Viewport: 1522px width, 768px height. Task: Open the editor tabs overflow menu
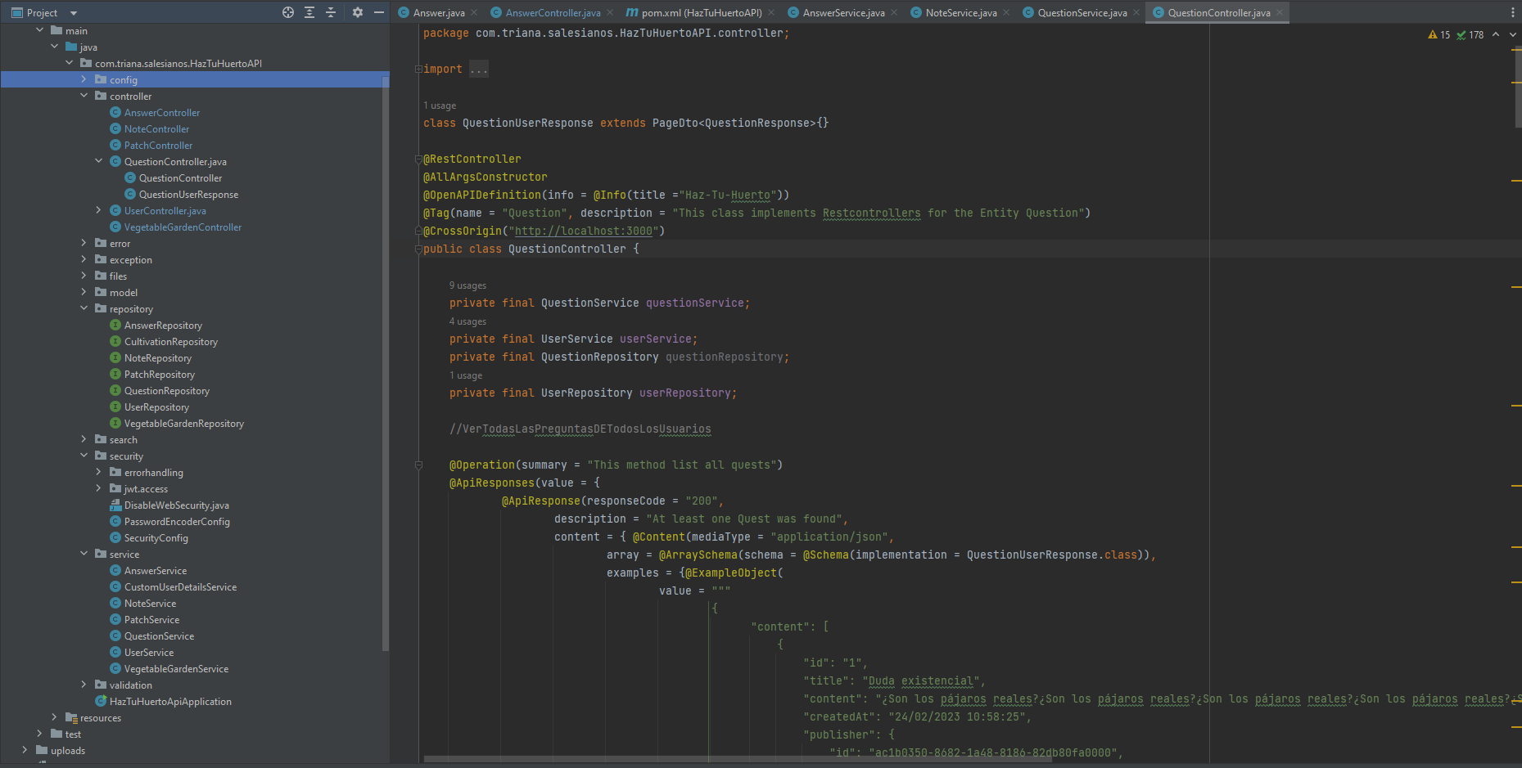[x=1512, y=12]
